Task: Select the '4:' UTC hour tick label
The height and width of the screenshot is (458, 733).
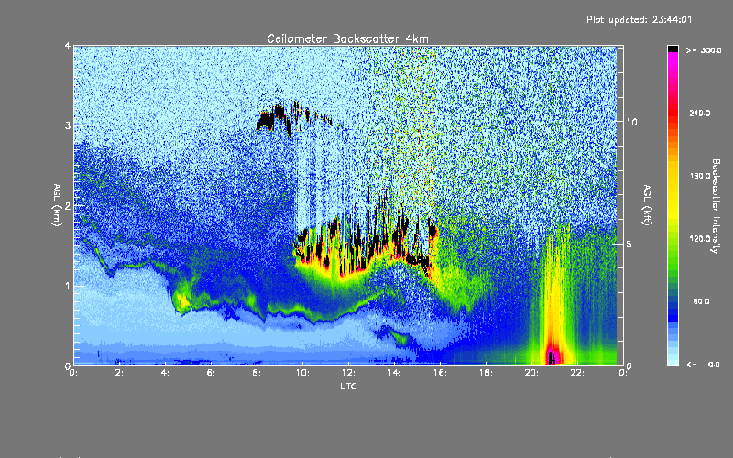Action: tap(165, 373)
